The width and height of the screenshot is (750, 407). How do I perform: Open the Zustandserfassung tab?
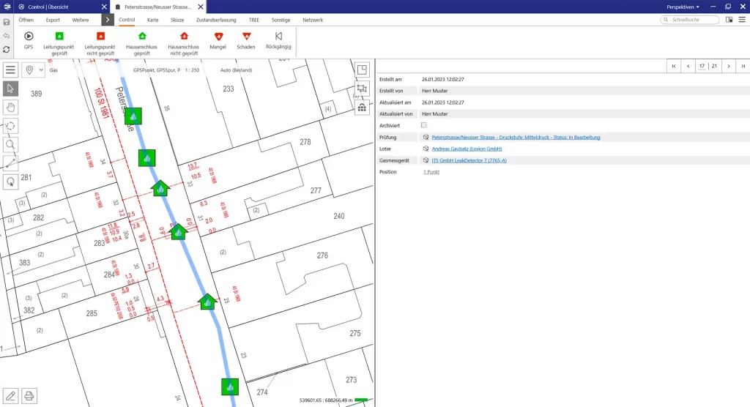tap(218, 20)
